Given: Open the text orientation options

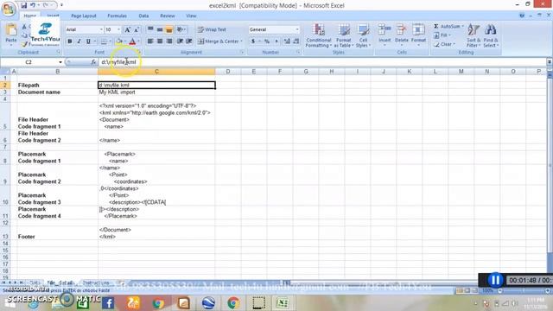Looking at the screenshot, I should tap(181, 29).
